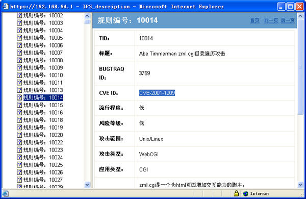Click the IE page icon in title bar
This screenshot has height=199, width=306.
pyautogui.click(x=5, y=6)
